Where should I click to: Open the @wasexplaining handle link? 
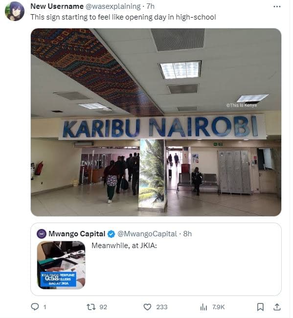tap(113, 6)
